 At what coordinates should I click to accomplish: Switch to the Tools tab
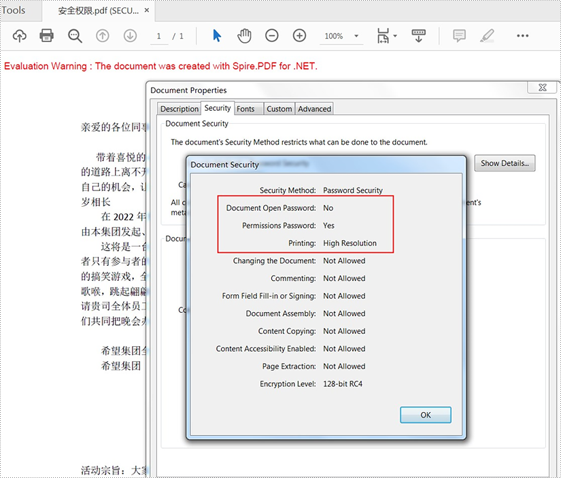pyautogui.click(x=14, y=10)
